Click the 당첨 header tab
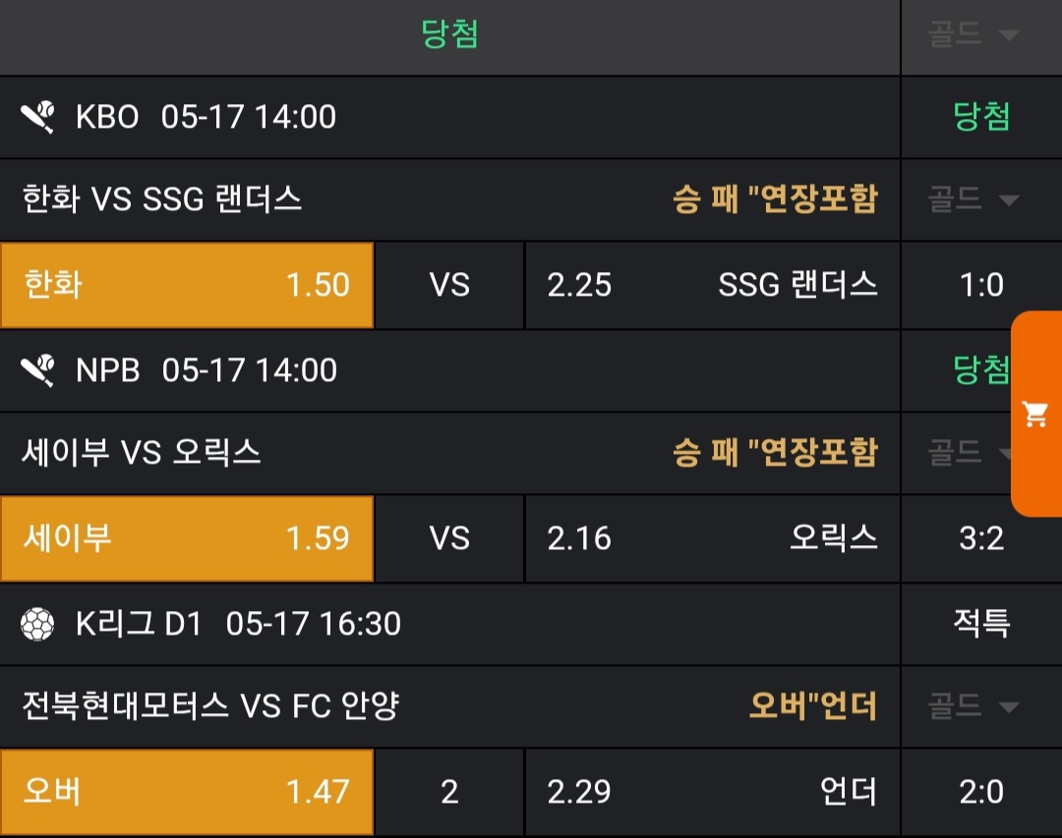Viewport: 1062px width, 838px height. point(449,36)
